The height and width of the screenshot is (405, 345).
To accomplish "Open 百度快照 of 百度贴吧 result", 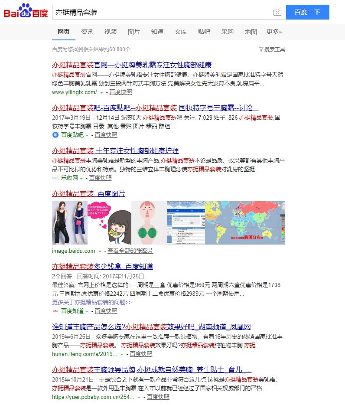I will 106,135.
